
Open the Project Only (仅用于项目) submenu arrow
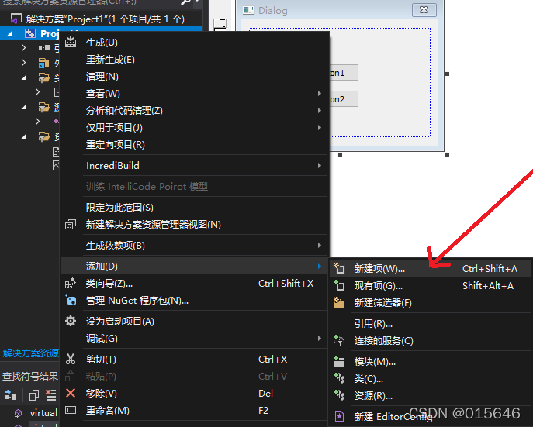pos(319,127)
